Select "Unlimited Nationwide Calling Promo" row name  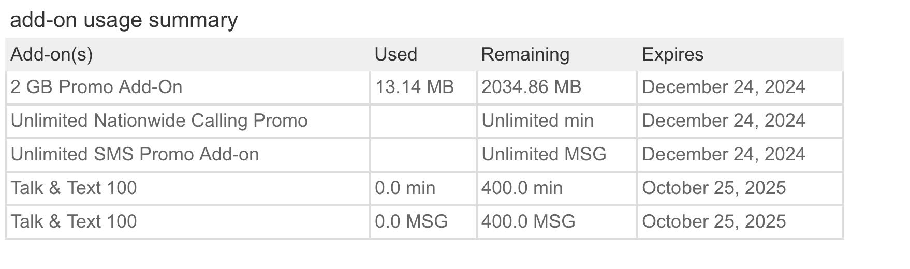159,121
